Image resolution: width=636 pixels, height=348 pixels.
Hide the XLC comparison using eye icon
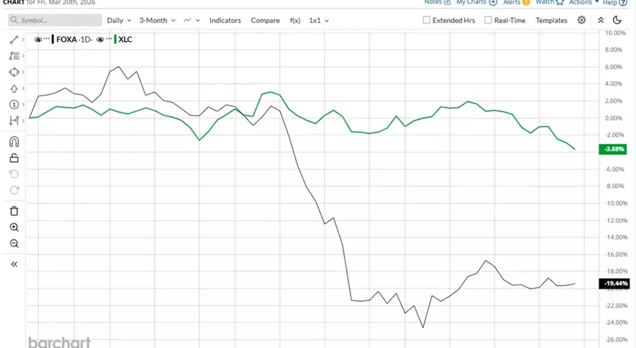[100, 39]
